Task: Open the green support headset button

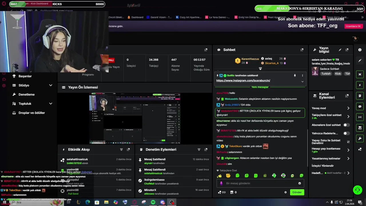Action: pos(357,190)
